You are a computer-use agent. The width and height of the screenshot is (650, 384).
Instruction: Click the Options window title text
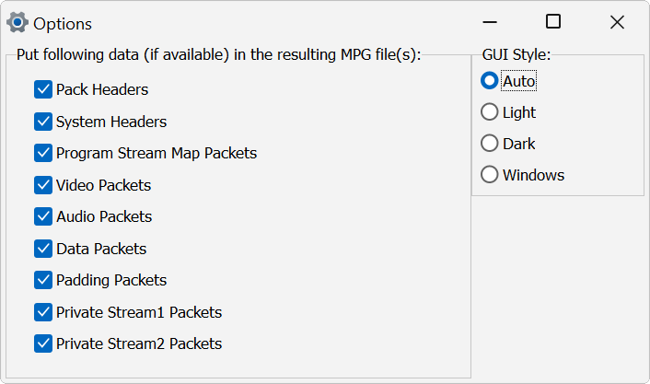(63, 23)
